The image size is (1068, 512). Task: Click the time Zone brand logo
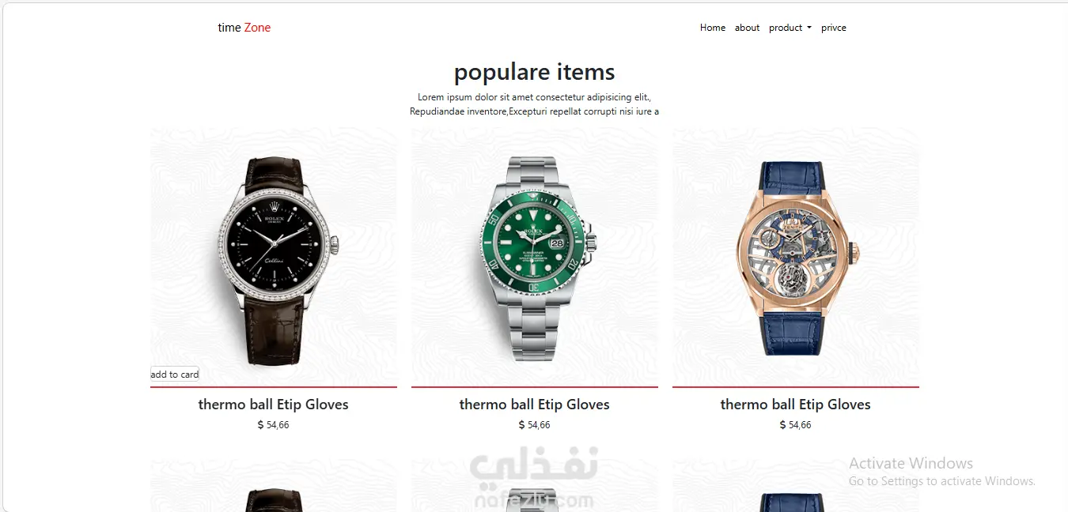point(244,28)
